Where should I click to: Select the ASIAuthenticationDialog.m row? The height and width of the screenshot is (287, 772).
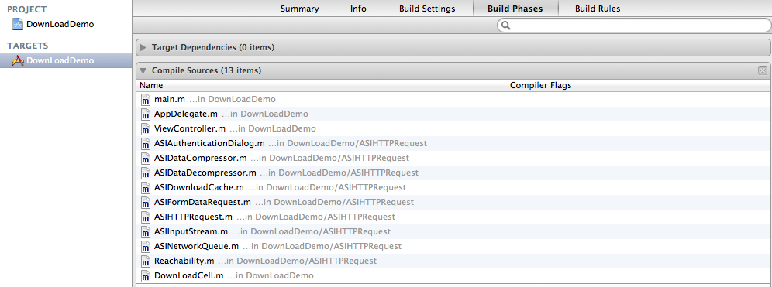[453, 144]
